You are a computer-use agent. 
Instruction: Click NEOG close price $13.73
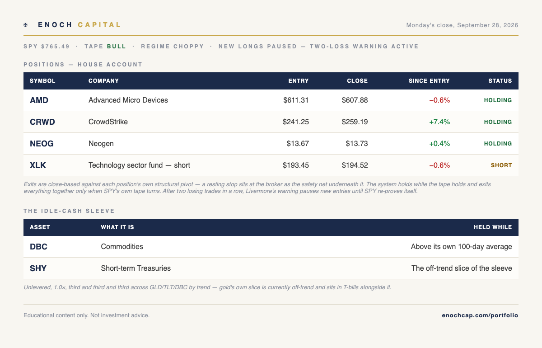coord(357,144)
